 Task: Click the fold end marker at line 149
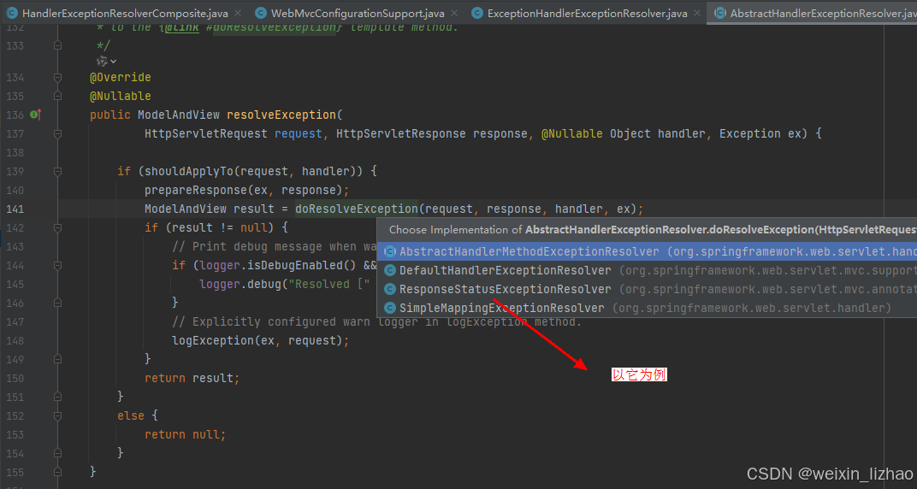(x=57, y=359)
